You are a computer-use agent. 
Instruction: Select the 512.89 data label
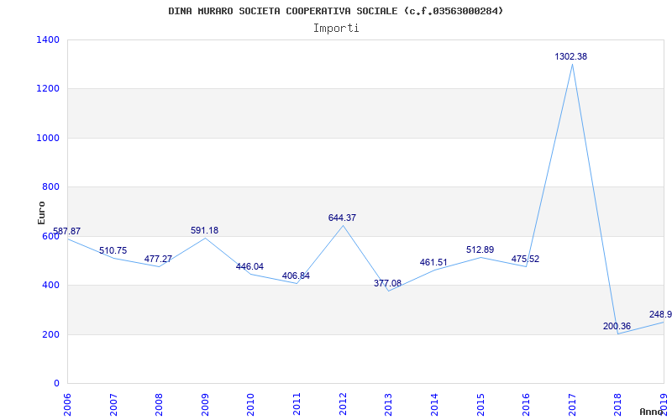(480, 249)
